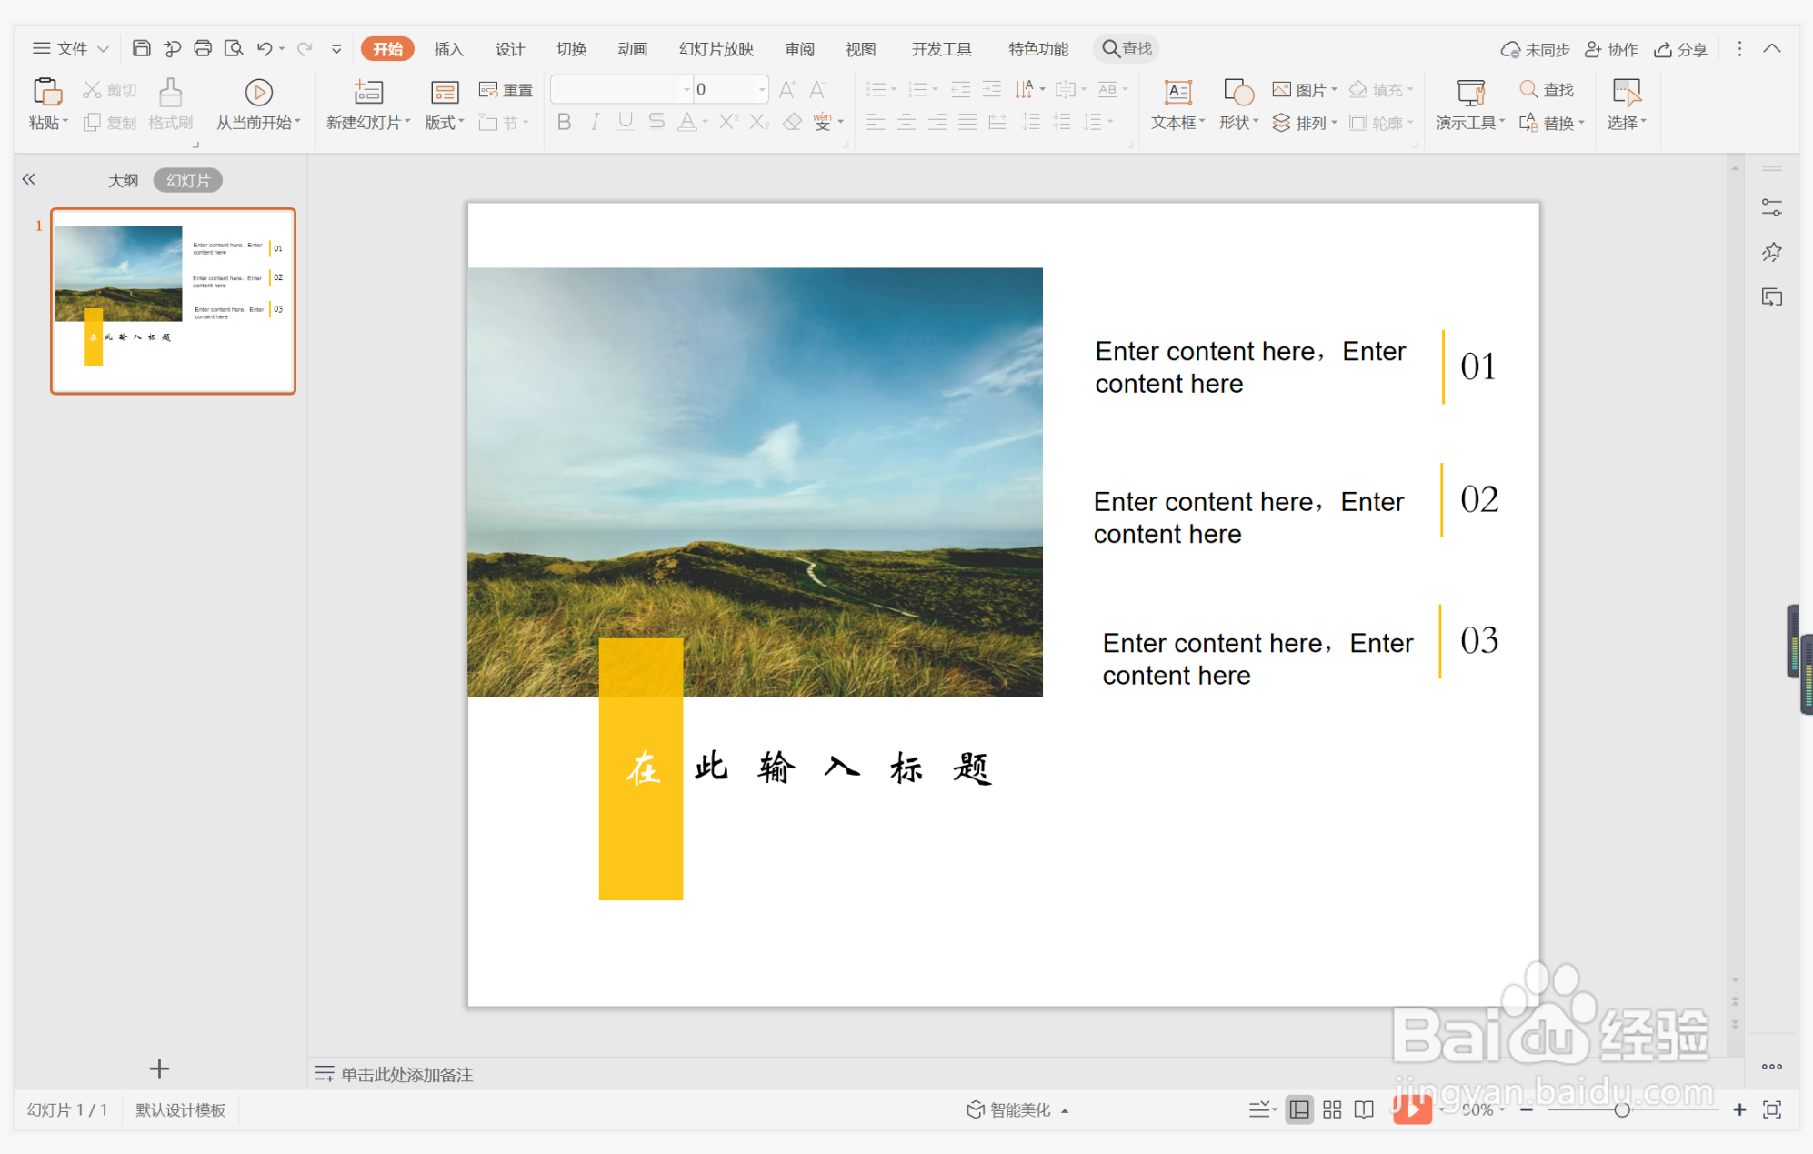Switch to 大纲 outline view
The height and width of the screenshot is (1154, 1813).
(x=124, y=180)
